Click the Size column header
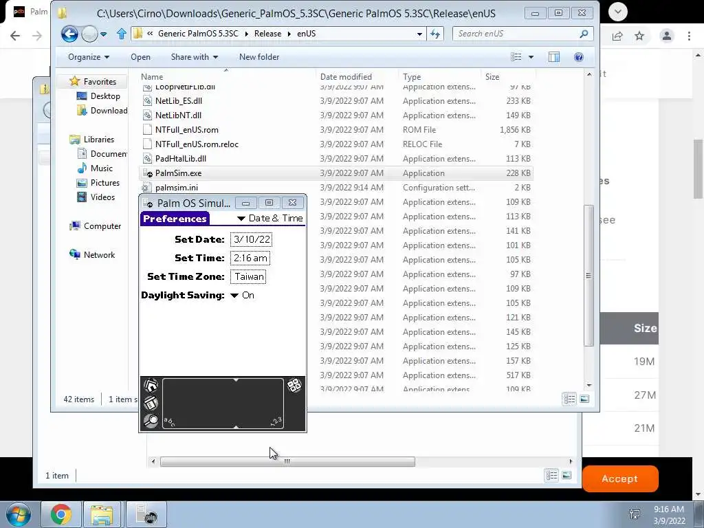Viewport: 704px width, 528px height. pyautogui.click(x=492, y=77)
